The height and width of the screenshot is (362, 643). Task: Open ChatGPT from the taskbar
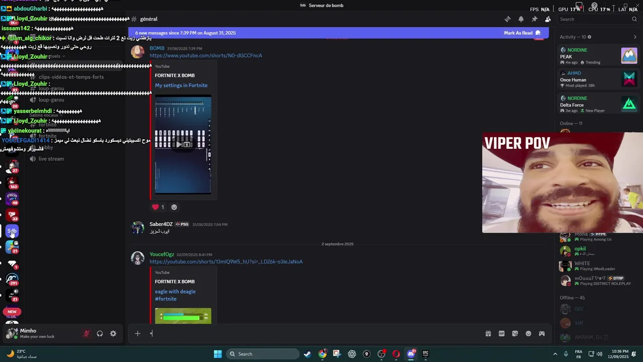[x=352, y=354]
